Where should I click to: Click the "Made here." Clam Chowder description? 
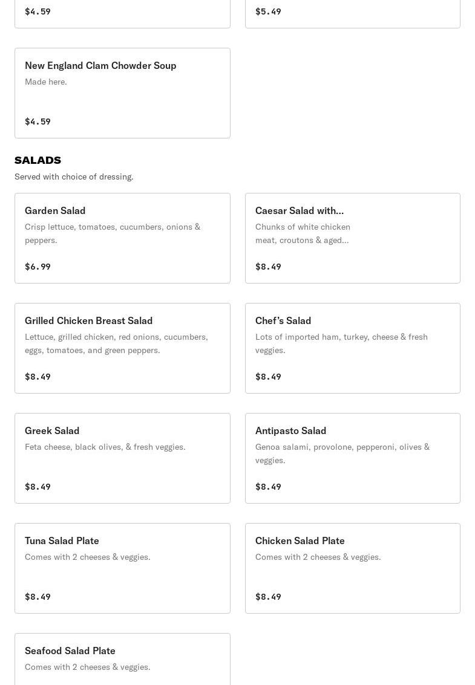click(46, 82)
